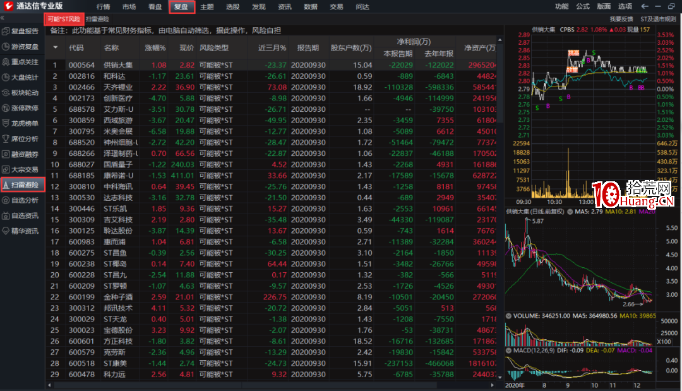Select stock row 天齐锂业

pyautogui.click(x=271, y=87)
